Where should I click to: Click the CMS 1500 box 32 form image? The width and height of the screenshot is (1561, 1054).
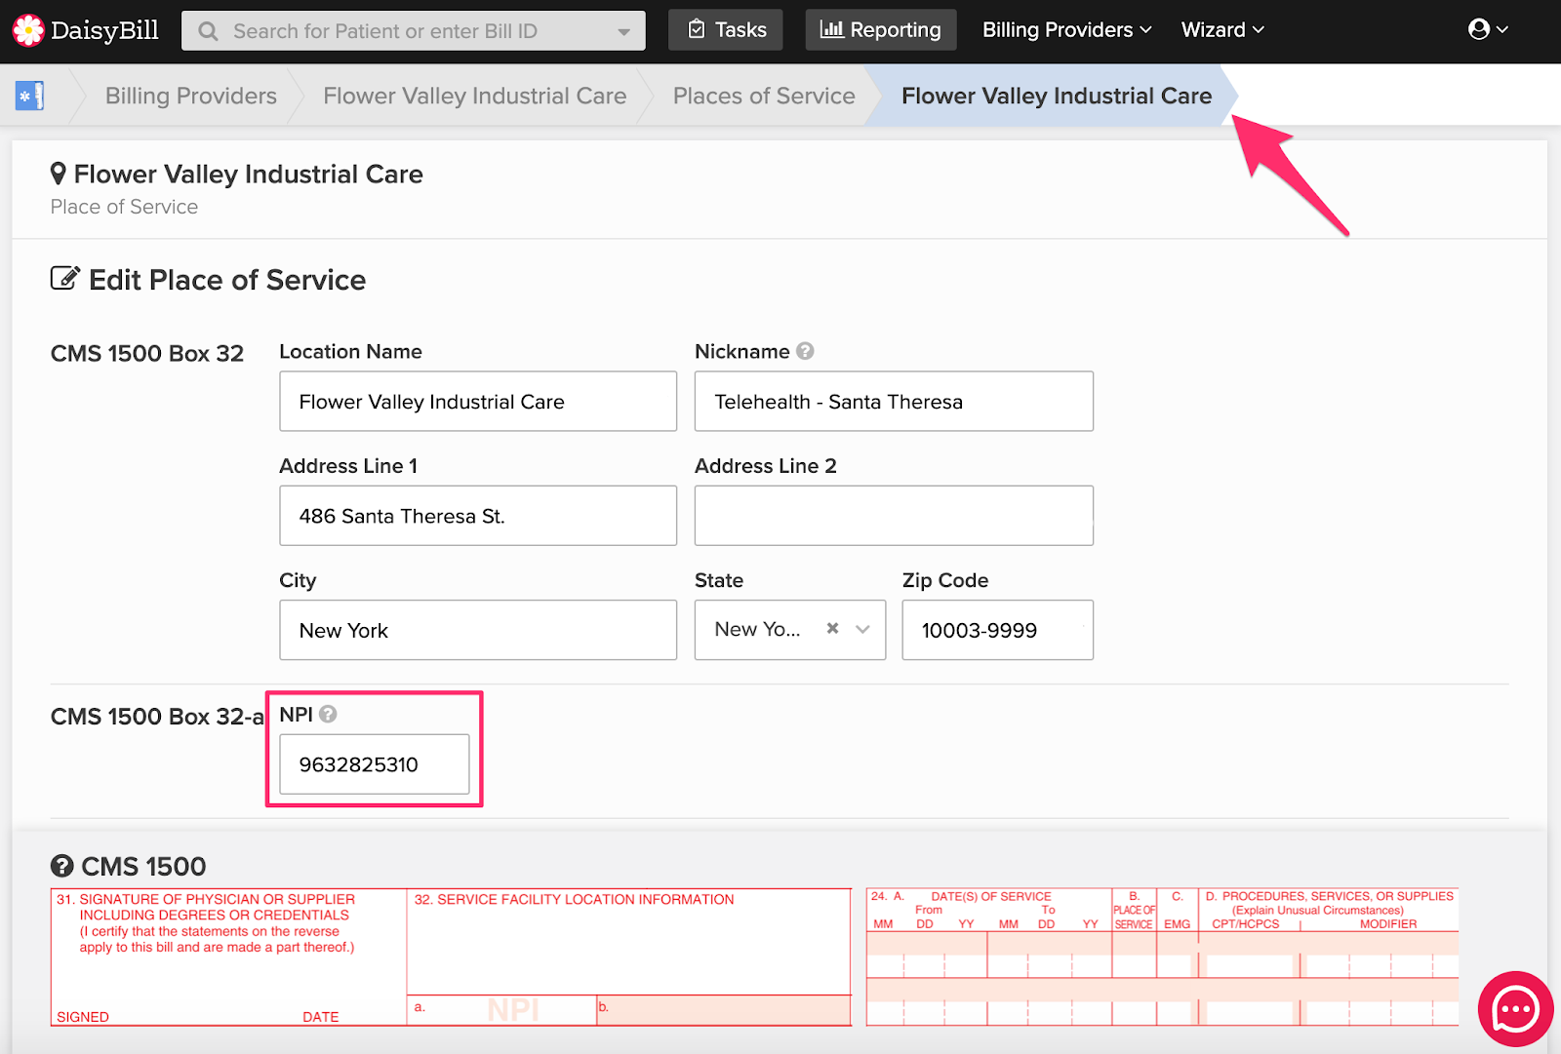(x=451, y=956)
